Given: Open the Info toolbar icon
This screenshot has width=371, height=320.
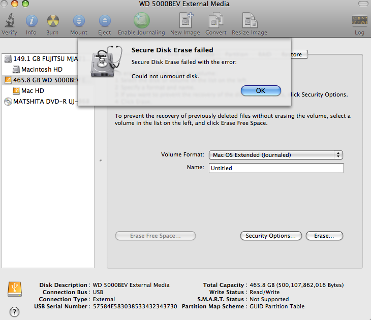Looking at the screenshot, I should pos(32,21).
